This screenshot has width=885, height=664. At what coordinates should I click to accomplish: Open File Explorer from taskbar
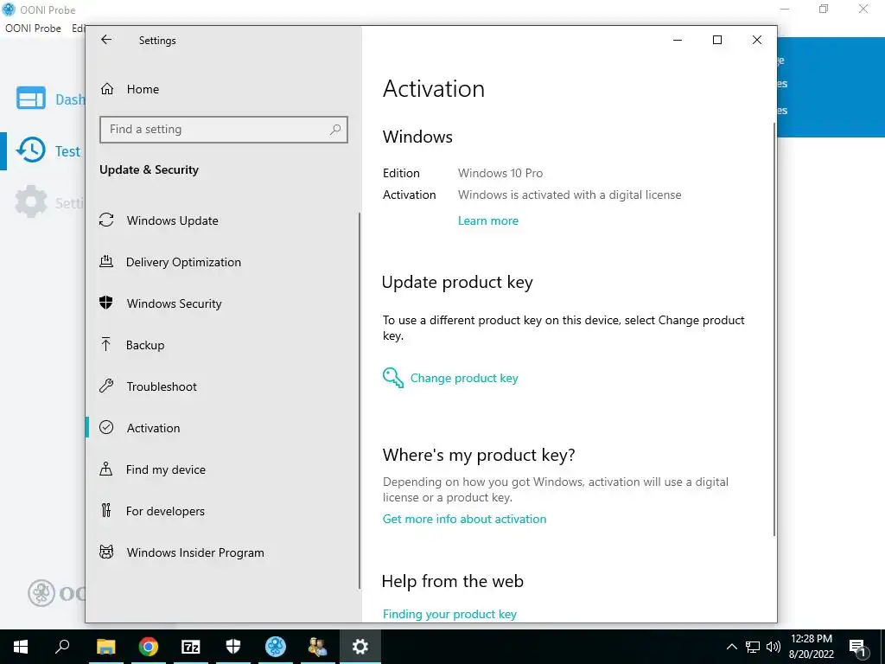(x=105, y=647)
